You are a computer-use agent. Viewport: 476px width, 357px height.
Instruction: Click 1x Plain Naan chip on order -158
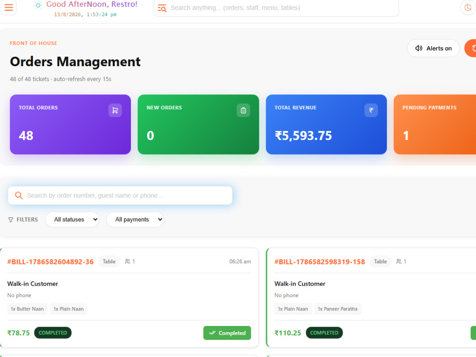point(293,309)
